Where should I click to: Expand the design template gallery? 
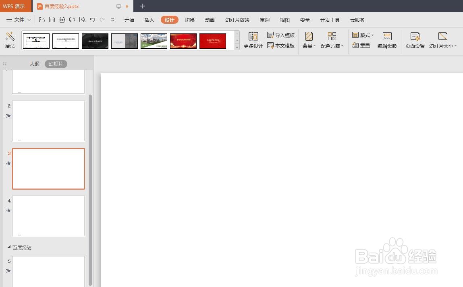click(x=237, y=47)
